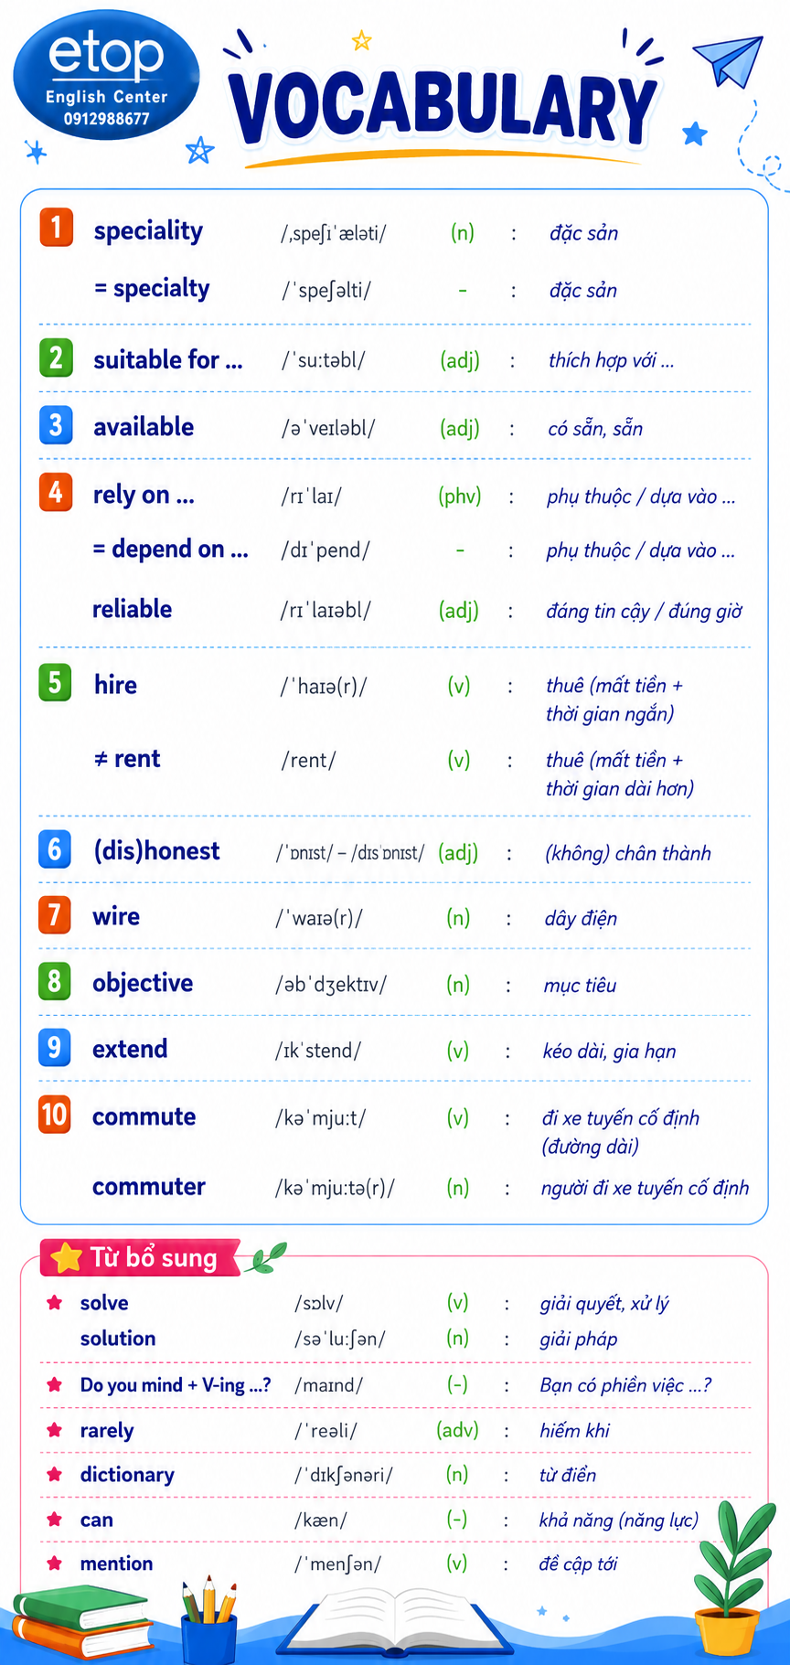The height and width of the screenshot is (1665, 790).
Task: Click the green number 5 badge
Action: click(55, 682)
